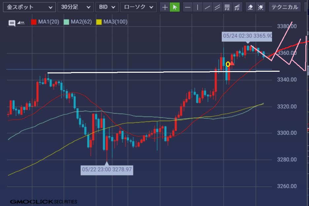This screenshot has height=206, width=309.
Task: Select the parallel channel line tool
Action: tap(217, 7)
